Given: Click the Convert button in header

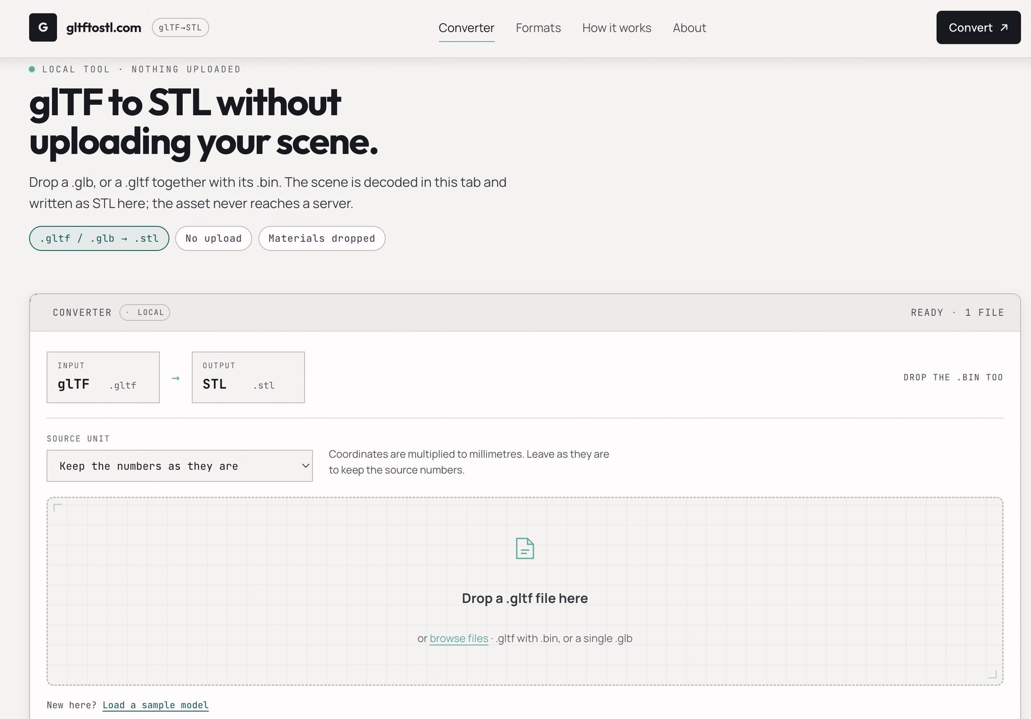Looking at the screenshot, I should [x=978, y=28].
